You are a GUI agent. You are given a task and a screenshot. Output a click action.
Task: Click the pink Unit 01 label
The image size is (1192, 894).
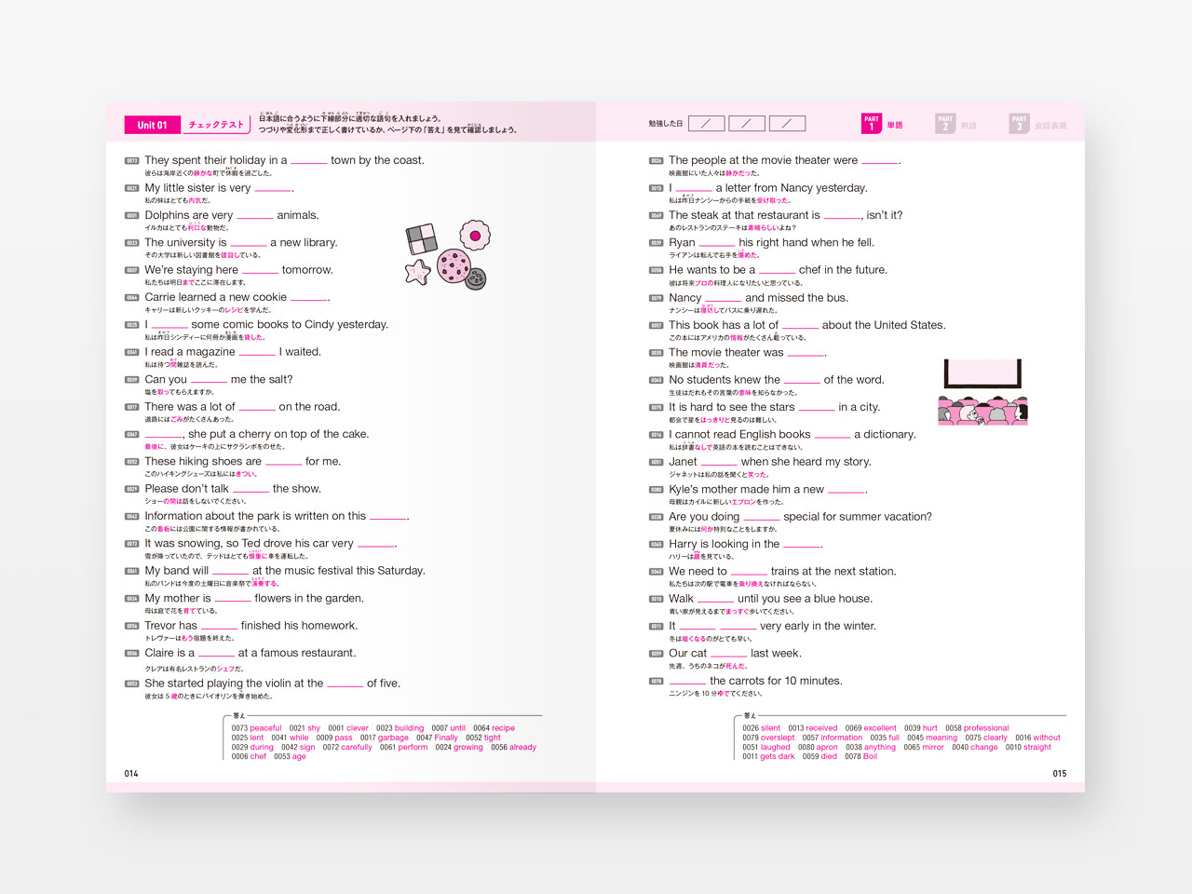click(x=152, y=125)
